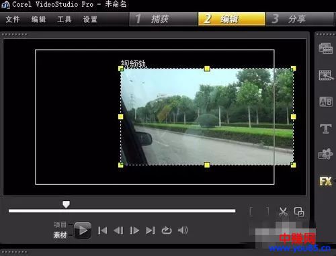Split clip with the scissors icon
336x256 pixels.
point(283,212)
